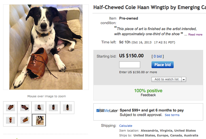Click the Bill Me Later logo

[x=107, y=110]
